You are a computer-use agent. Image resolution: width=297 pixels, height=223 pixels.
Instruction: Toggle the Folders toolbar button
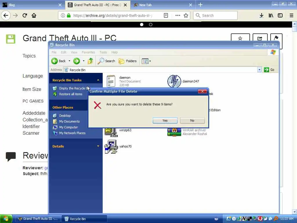128,61
